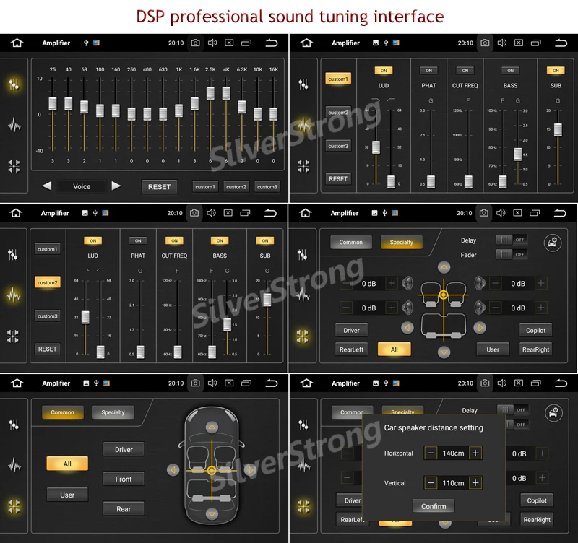
Task: Tap the highlighted balance sidebar icon on the Common screen
Action: 14,506
